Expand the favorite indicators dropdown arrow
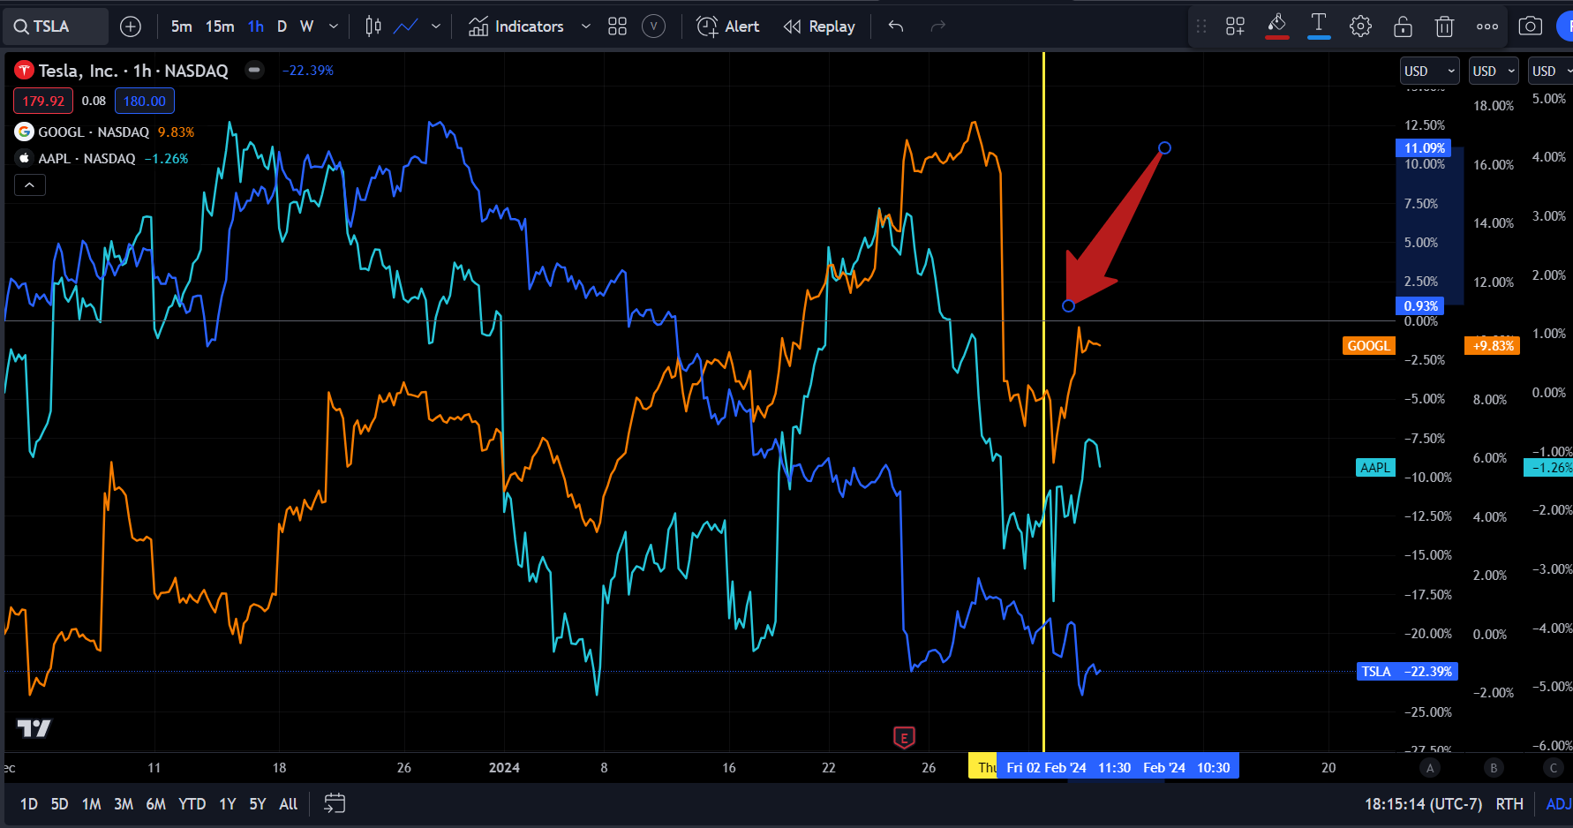The image size is (1573, 828). point(585,26)
